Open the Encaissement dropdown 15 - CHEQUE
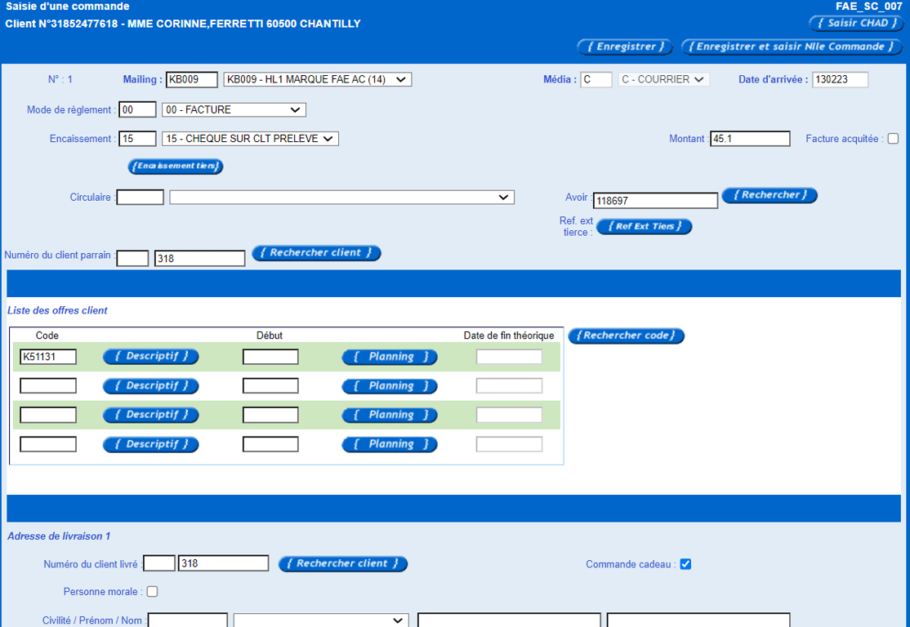This screenshot has height=627, width=910. pos(250,139)
